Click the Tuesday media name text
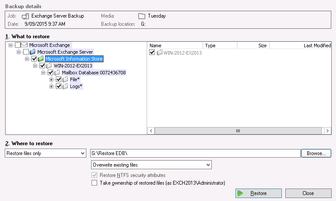Screen dimensions: 336x201 point(157,16)
